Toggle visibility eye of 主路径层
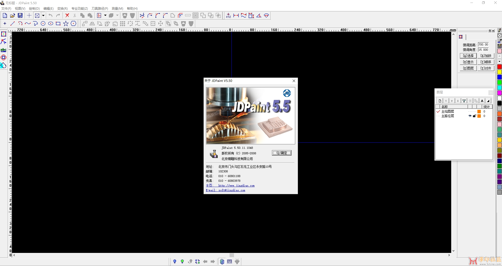Screen dimensions: 502x266 coord(470,116)
